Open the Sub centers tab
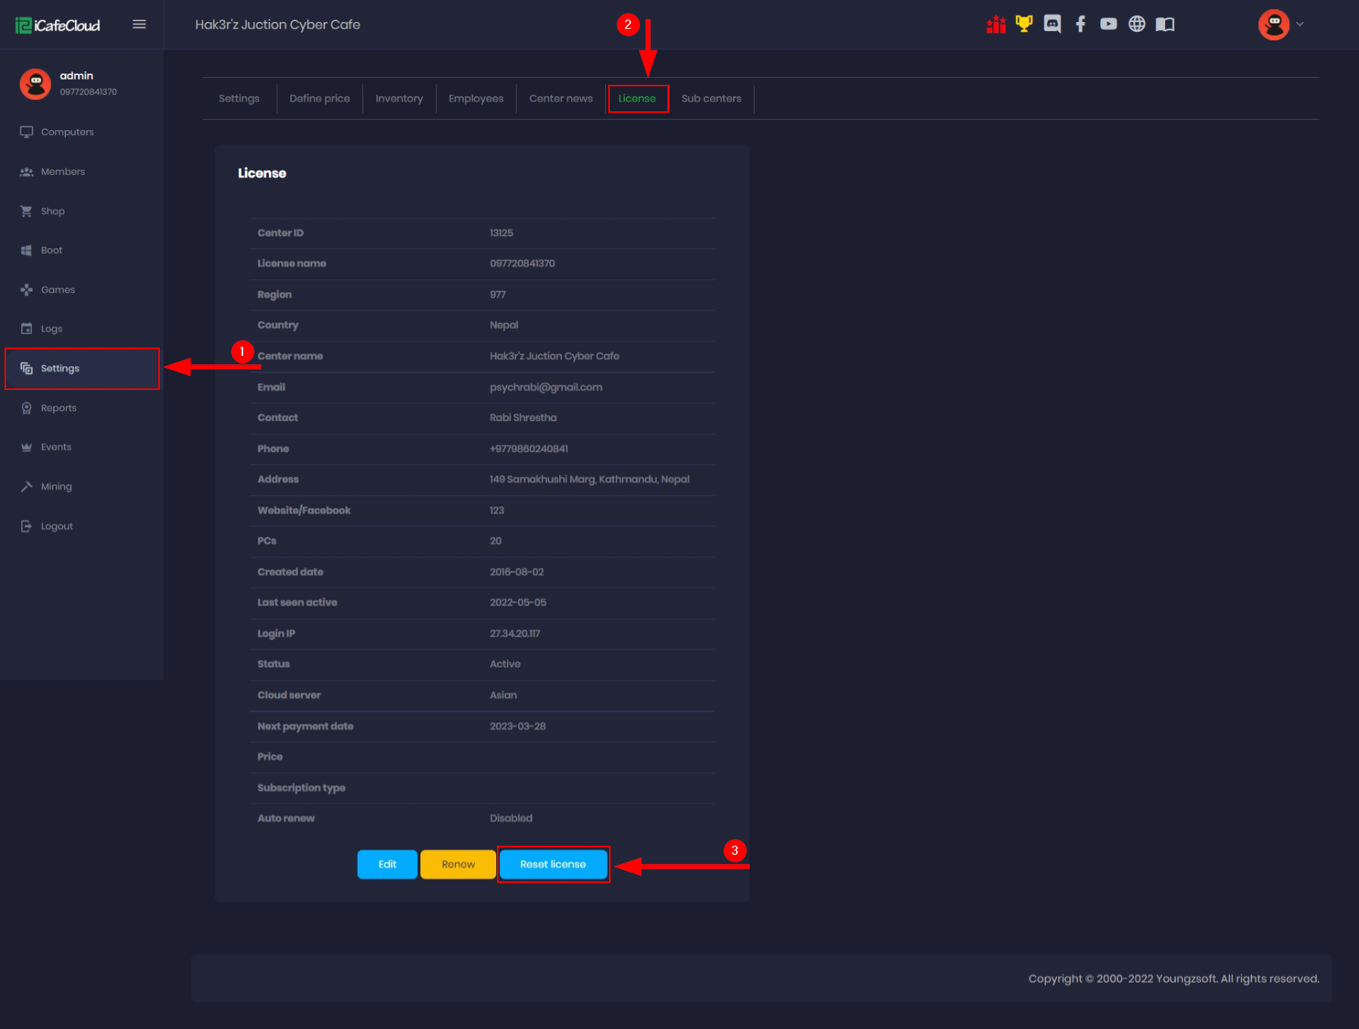 pyautogui.click(x=711, y=98)
